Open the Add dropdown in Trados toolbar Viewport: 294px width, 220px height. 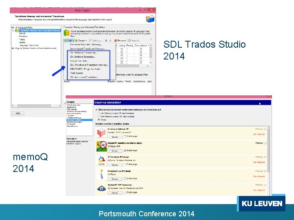pos(69,40)
